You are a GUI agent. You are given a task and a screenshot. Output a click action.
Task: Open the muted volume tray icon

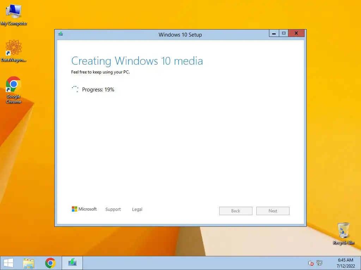(311, 263)
